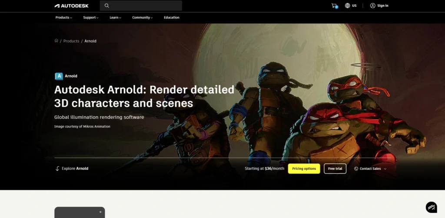Click the globe region icon

pyautogui.click(x=347, y=6)
